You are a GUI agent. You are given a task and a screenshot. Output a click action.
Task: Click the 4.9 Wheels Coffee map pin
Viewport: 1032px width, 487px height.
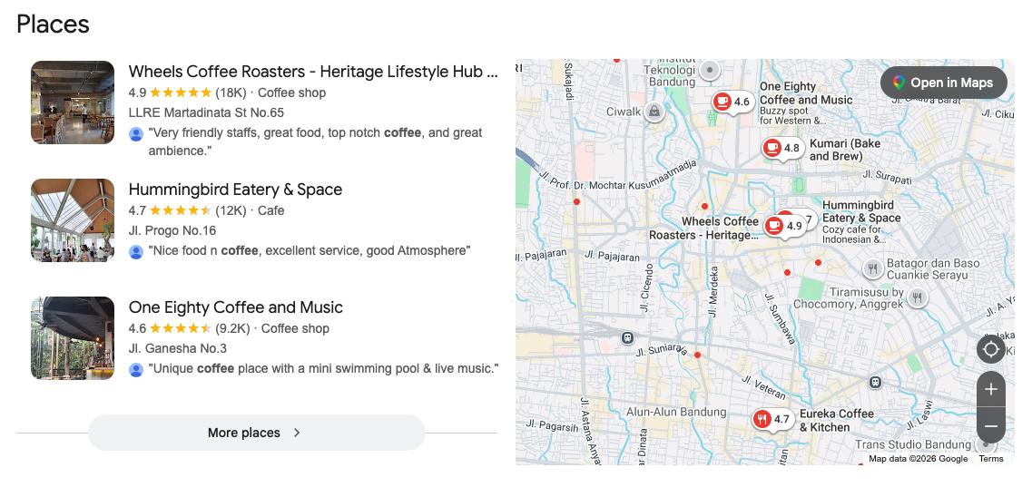pyautogui.click(x=785, y=226)
